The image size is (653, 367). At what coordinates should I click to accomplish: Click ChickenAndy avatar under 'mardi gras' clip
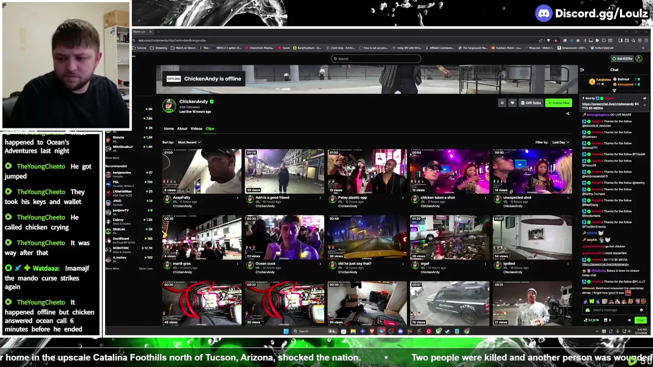click(x=167, y=266)
